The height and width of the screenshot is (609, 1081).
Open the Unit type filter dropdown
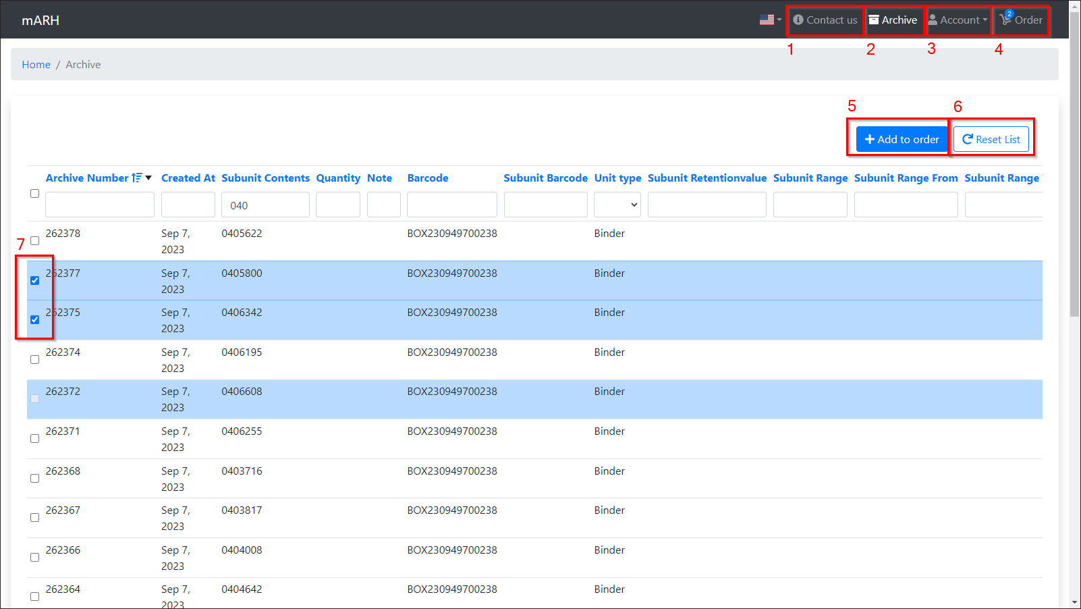point(617,205)
